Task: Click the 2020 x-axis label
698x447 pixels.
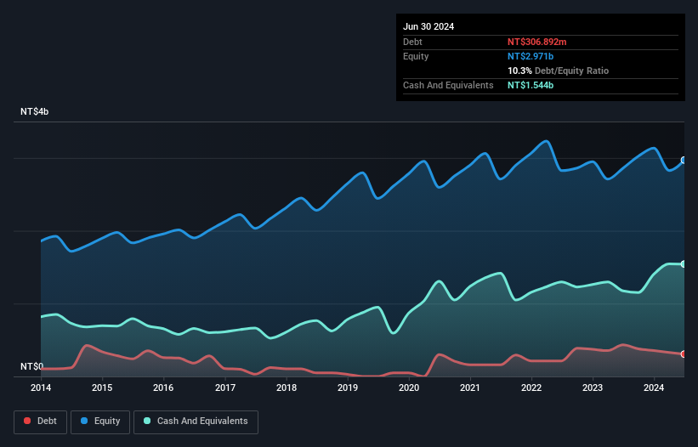Action: 409,388
